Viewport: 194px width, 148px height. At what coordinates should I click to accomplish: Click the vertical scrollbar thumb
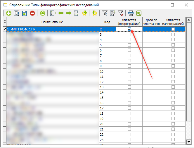pos(189,72)
